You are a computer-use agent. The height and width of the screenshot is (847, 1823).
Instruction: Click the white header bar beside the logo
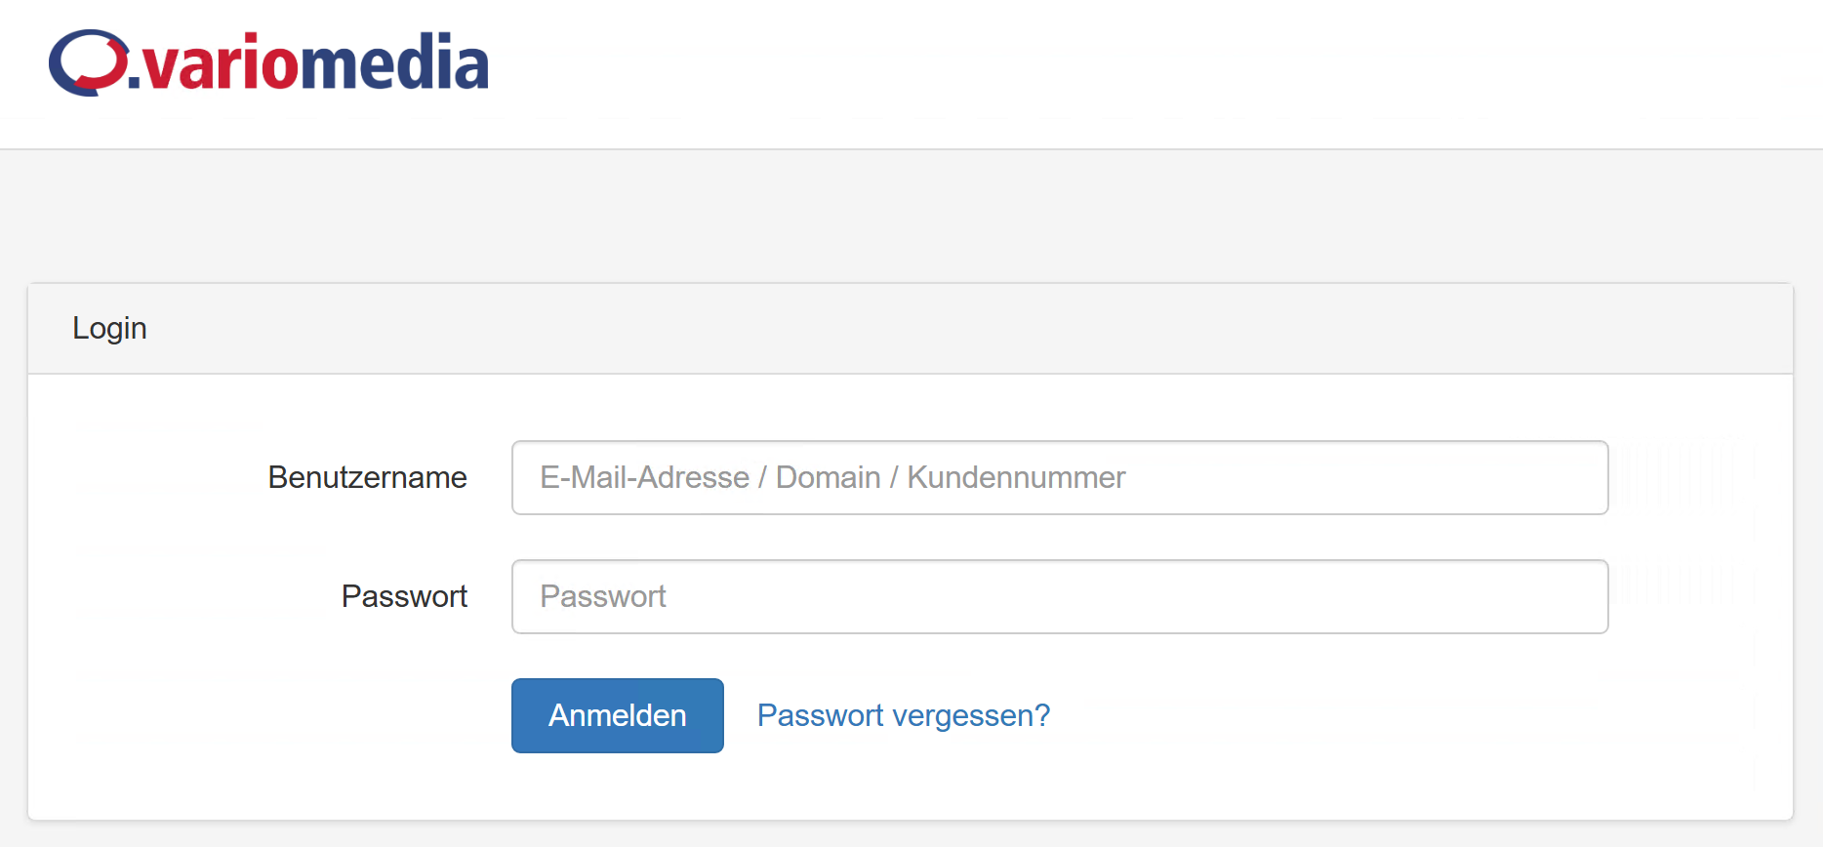point(1152,74)
